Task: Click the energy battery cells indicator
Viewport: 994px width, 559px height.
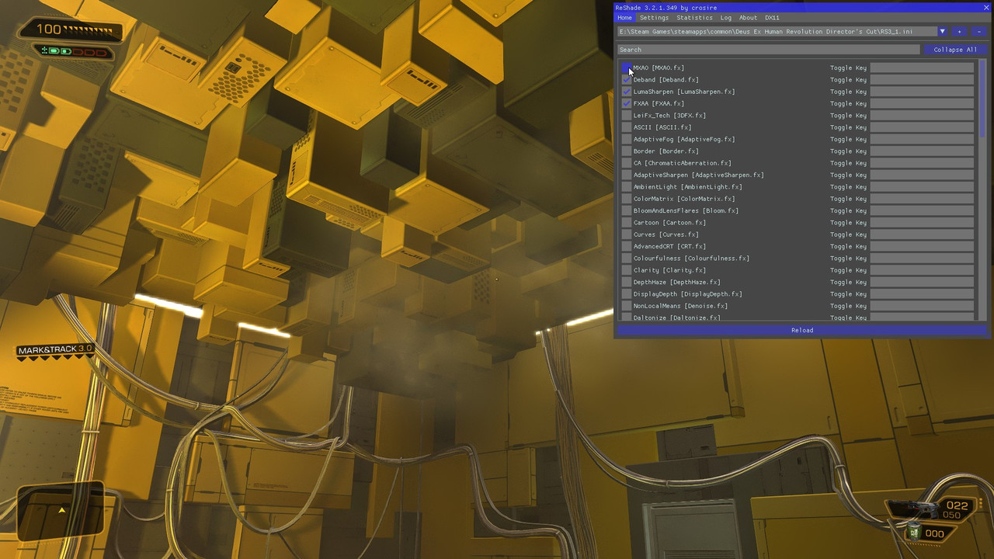Action: click(75, 51)
